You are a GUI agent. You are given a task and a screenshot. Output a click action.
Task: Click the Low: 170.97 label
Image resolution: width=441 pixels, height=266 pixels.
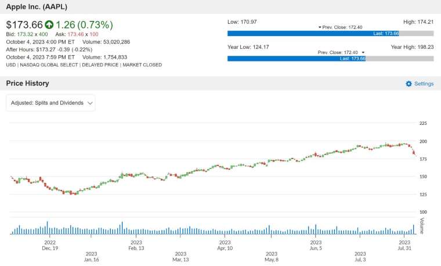point(242,22)
